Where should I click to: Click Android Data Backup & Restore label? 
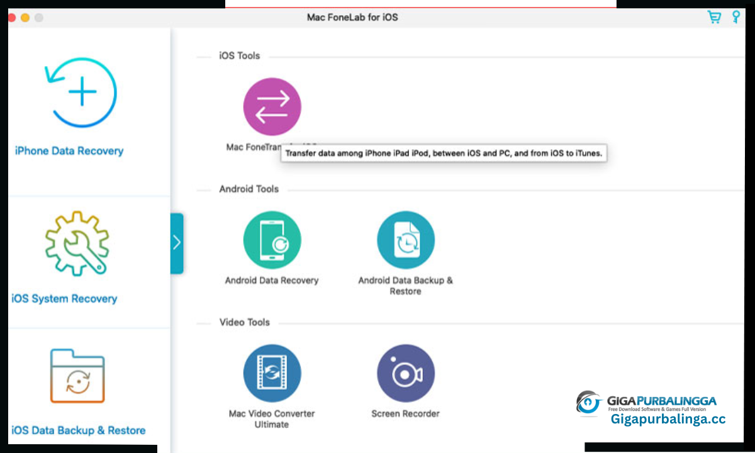pyautogui.click(x=405, y=286)
